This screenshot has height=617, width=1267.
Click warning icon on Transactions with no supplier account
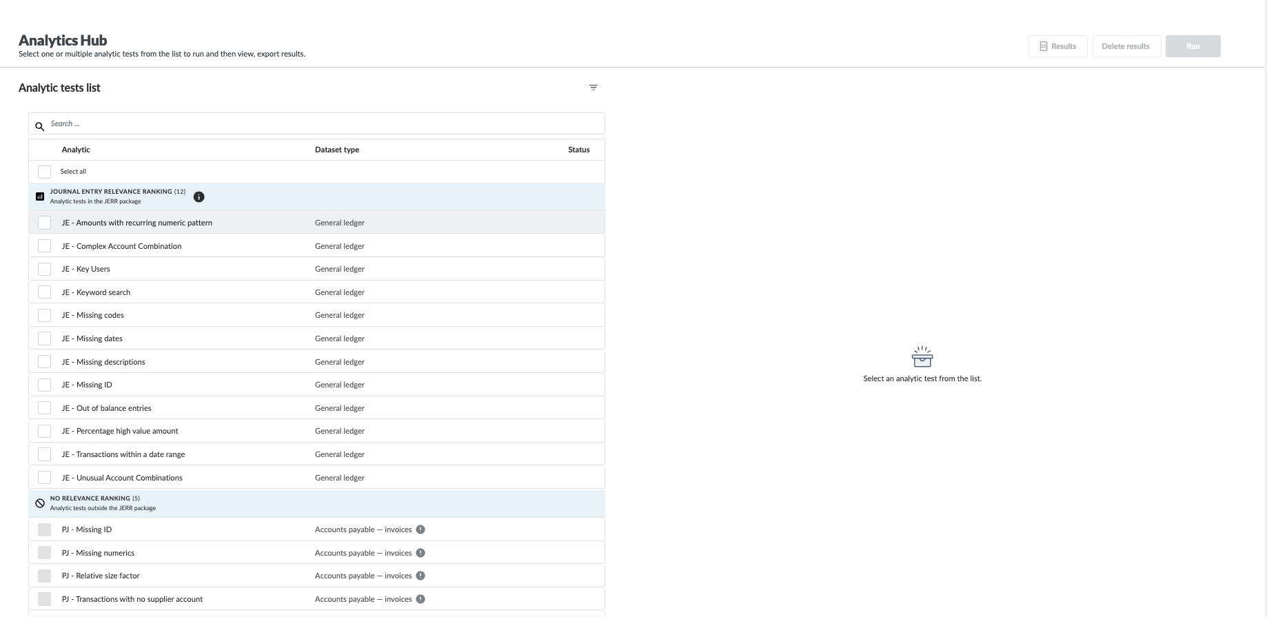pos(420,599)
